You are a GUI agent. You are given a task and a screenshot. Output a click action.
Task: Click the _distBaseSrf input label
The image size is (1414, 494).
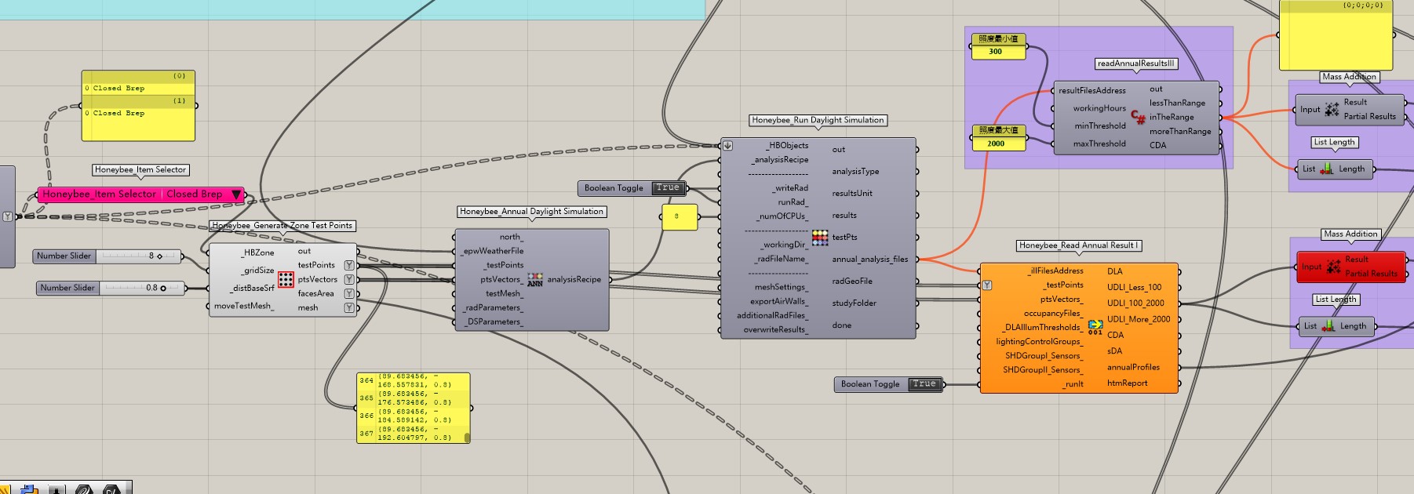pyautogui.click(x=252, y=288)
